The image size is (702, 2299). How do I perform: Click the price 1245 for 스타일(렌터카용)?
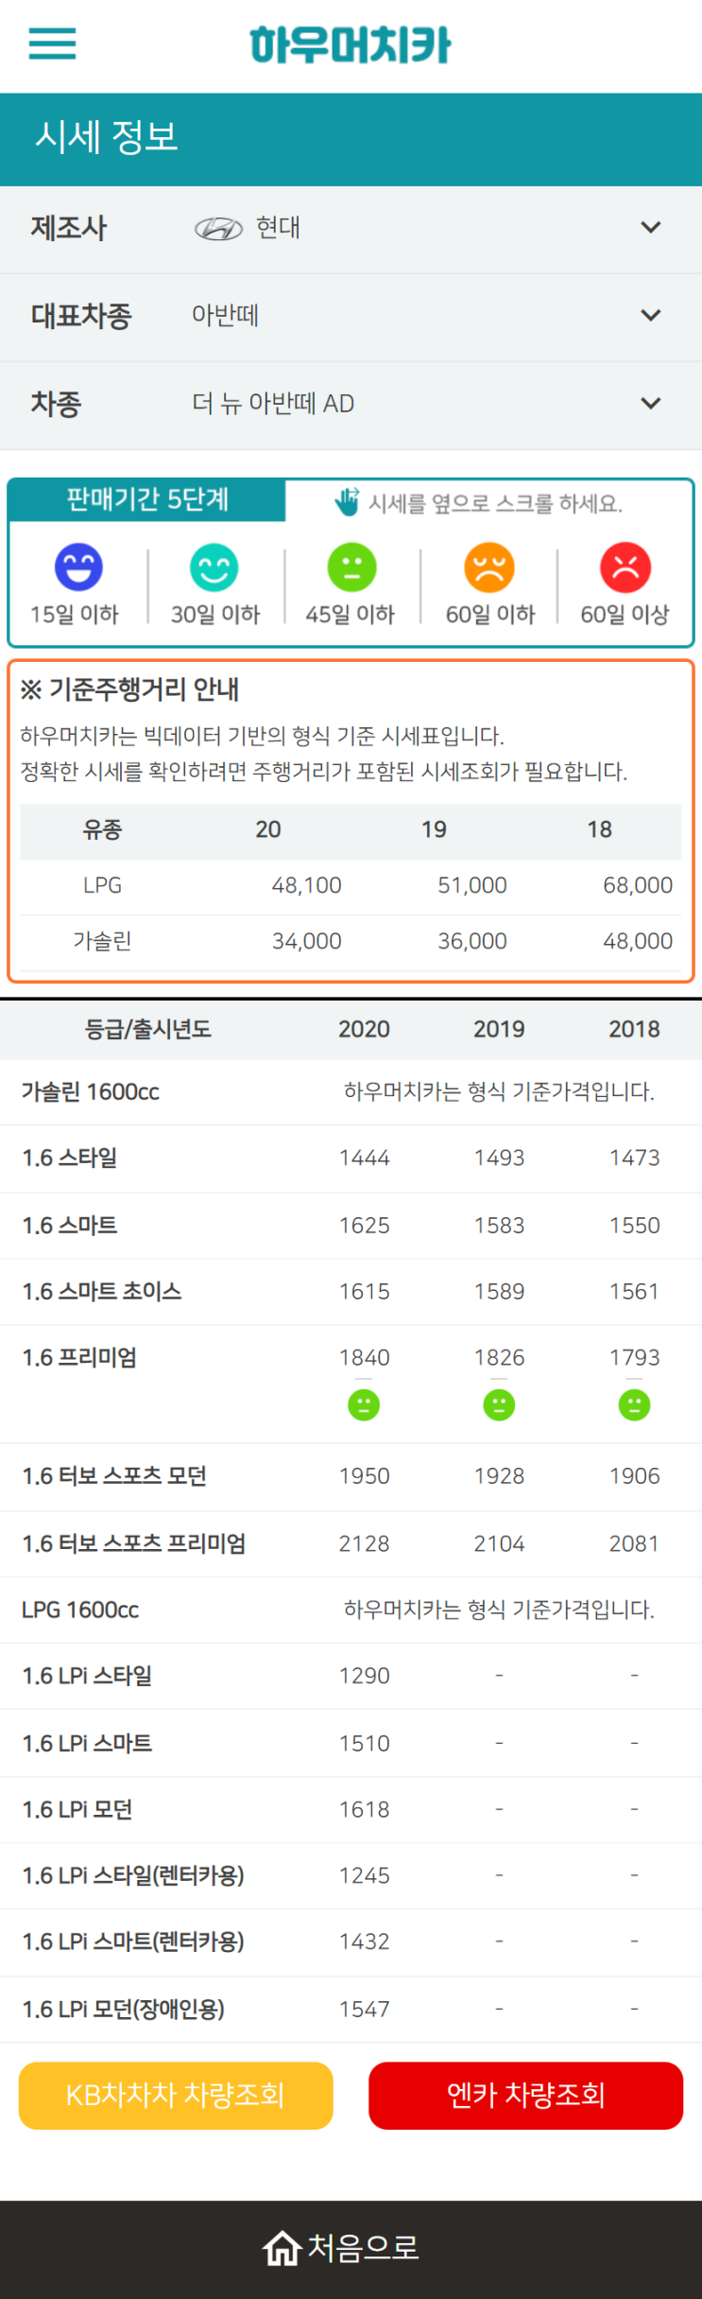(x=364, y=1876)
